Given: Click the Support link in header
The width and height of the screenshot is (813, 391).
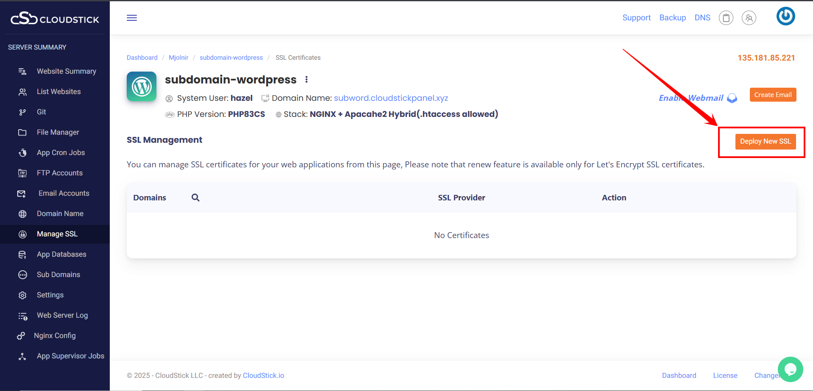Looking at the screenshot, I should pyautogui.click(x=636, y=18).
